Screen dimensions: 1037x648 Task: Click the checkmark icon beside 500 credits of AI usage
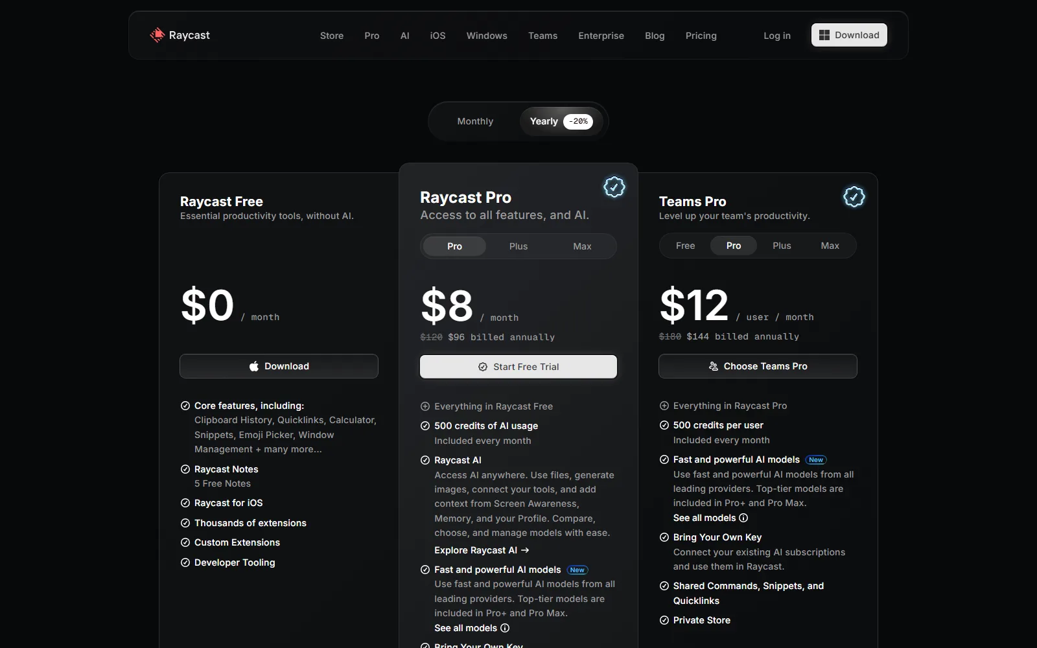[425, 426]
